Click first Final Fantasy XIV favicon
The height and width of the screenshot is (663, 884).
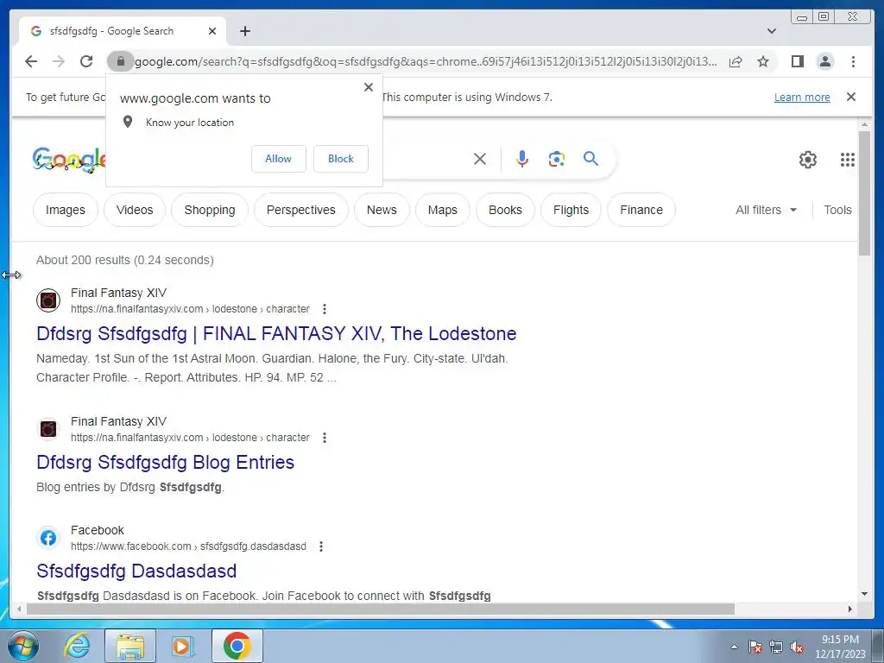[x=48, y=300]
